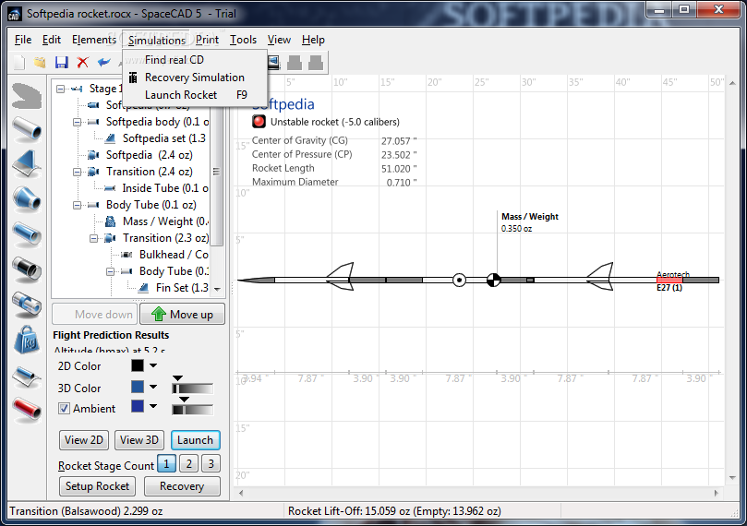Select the Center of Gravity marker on rocket
This screenshot has width=747, height=526.
494,280
